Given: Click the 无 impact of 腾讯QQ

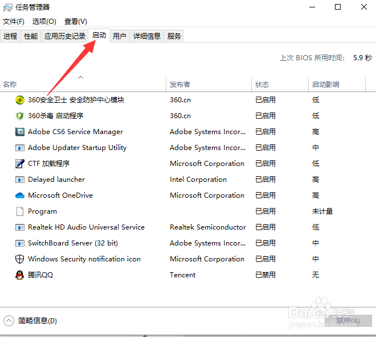Looking at the screenshot, I should [x=316, y=275].
